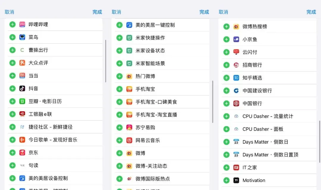Tap the 大众点评 app icon
Viewport: 321px width, 190px height.
(22, 63)
